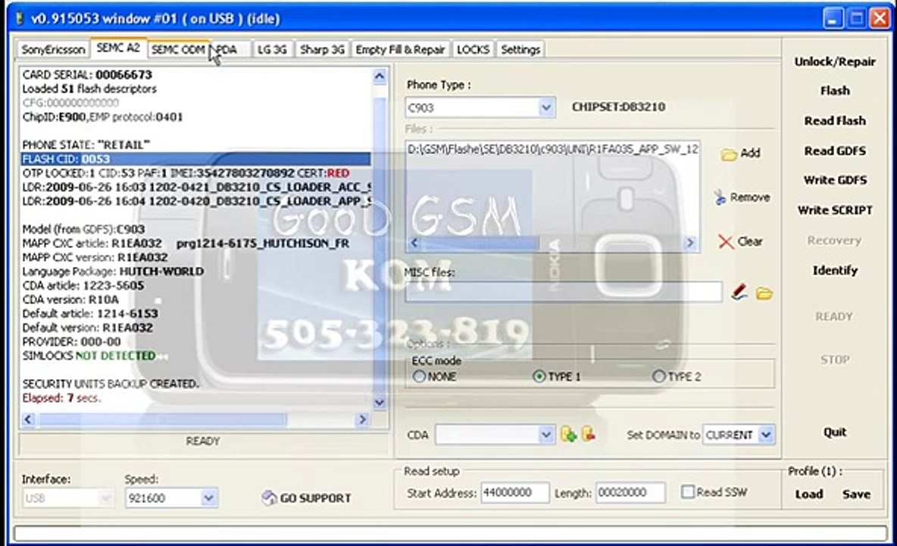897x546 pixels.
Task: Click the Identify button
Action: [835, 270]
